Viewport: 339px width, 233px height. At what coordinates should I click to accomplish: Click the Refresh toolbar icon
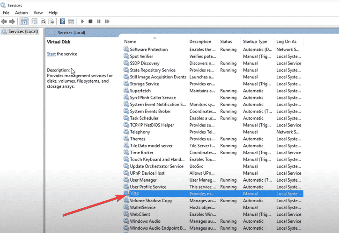coord(43,21)
